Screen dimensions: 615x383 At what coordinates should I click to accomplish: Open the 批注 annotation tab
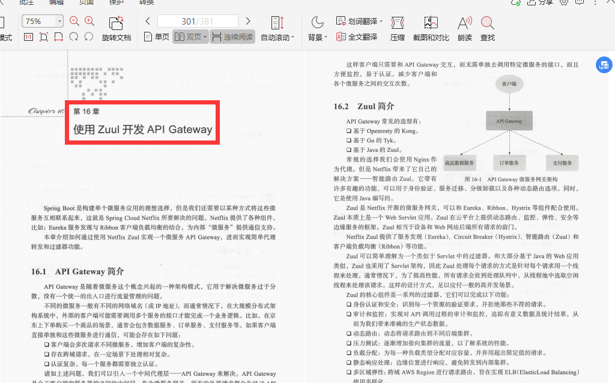[x=26, y=2]
